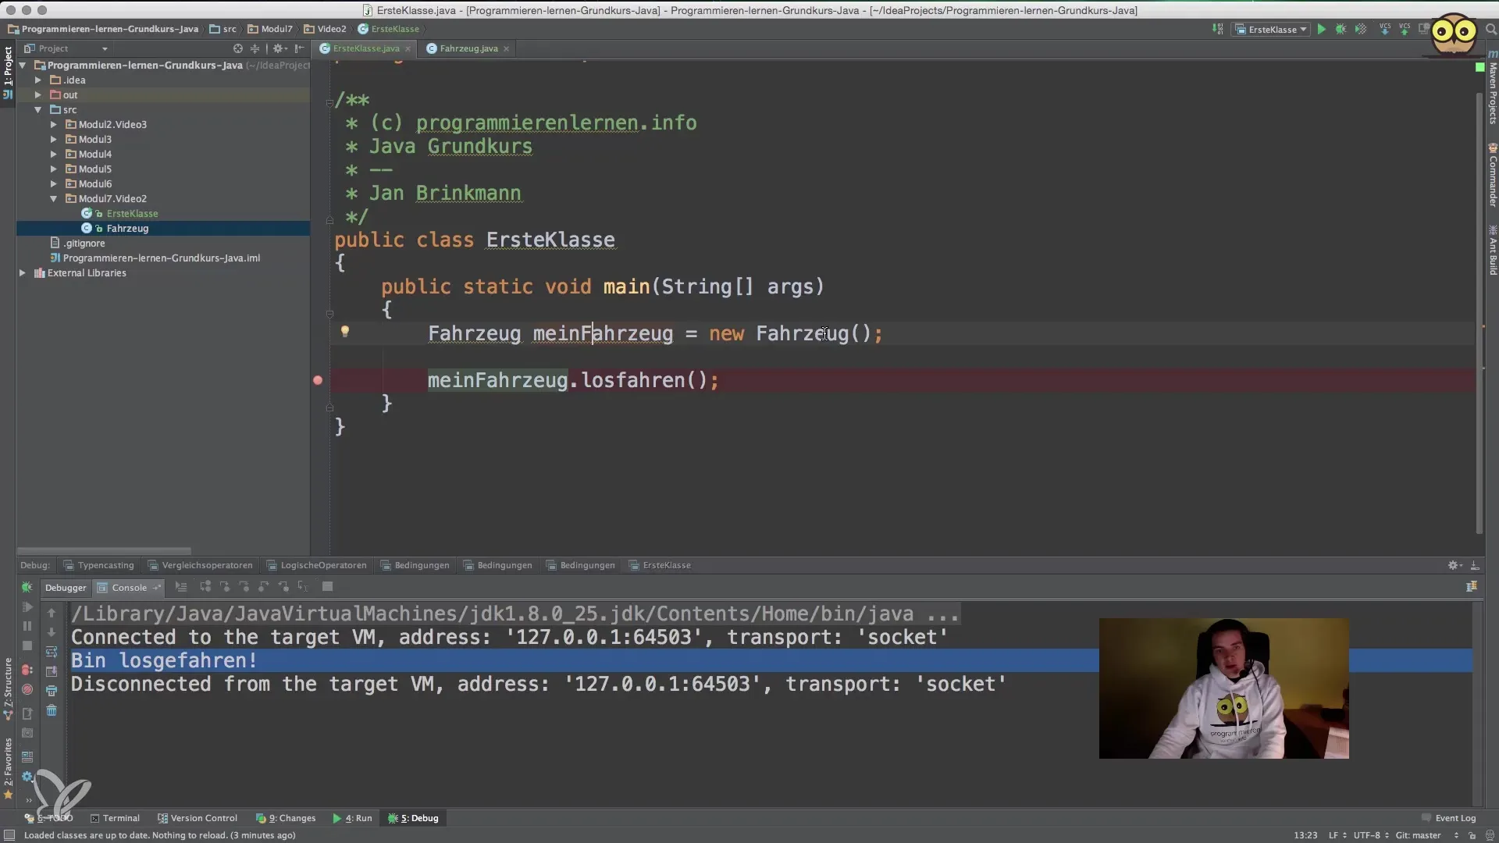The height and width of the screenshot is (843, 1499).
Task: Run ErsteKlasse with coverage icon
Action: (1361, 29)
